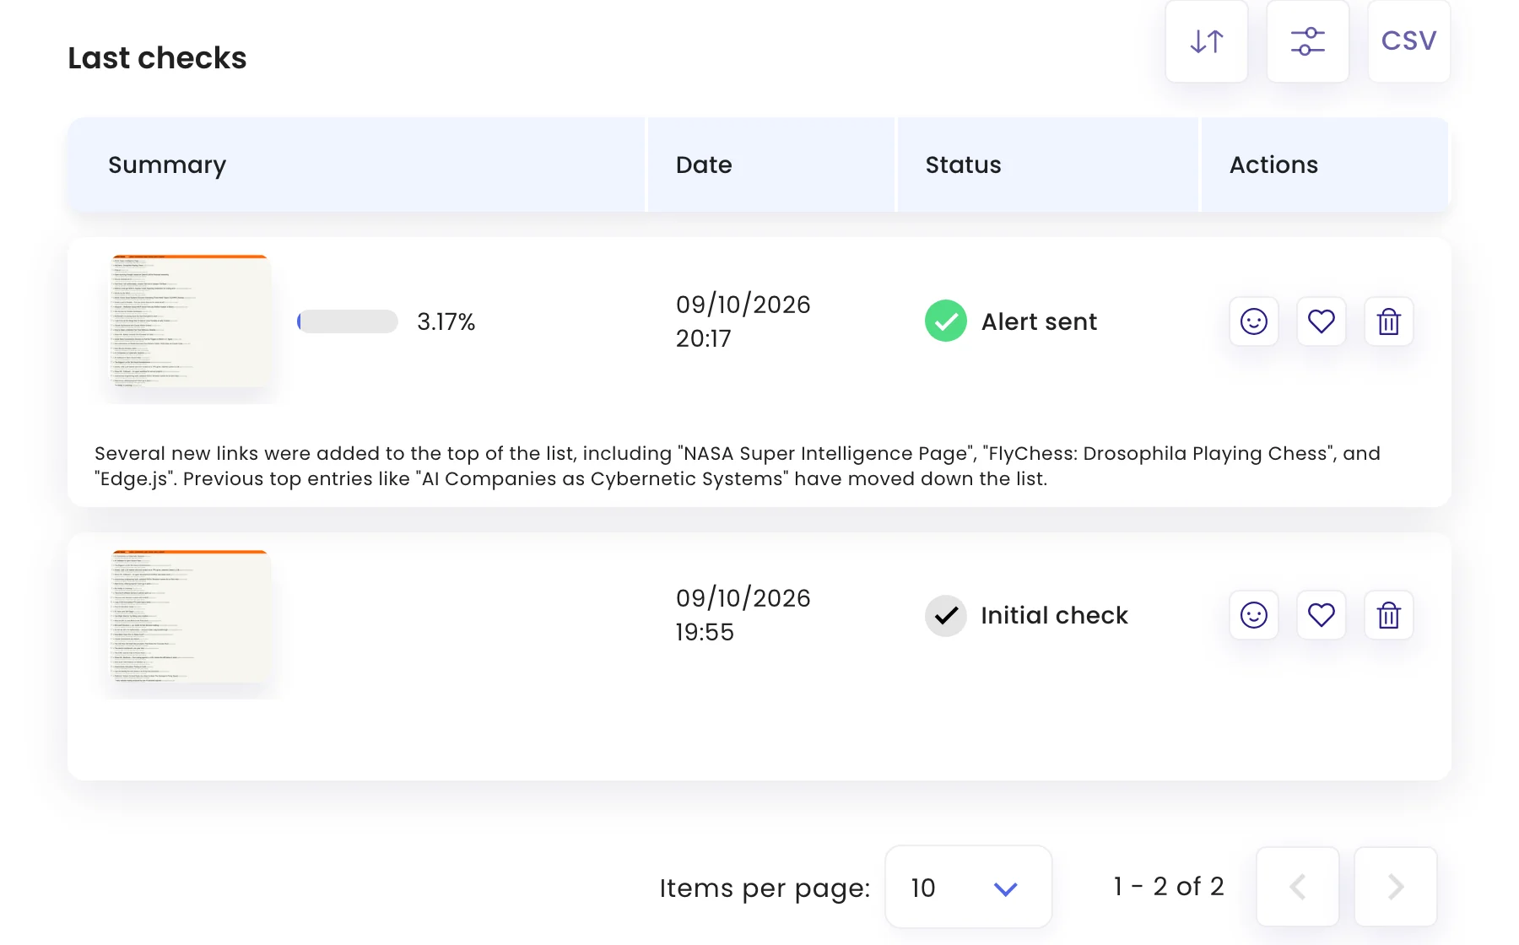Screen dimensions: 1519x945
Task: Click smiley feedback icon for Alert sent row
Action: 1254,321
